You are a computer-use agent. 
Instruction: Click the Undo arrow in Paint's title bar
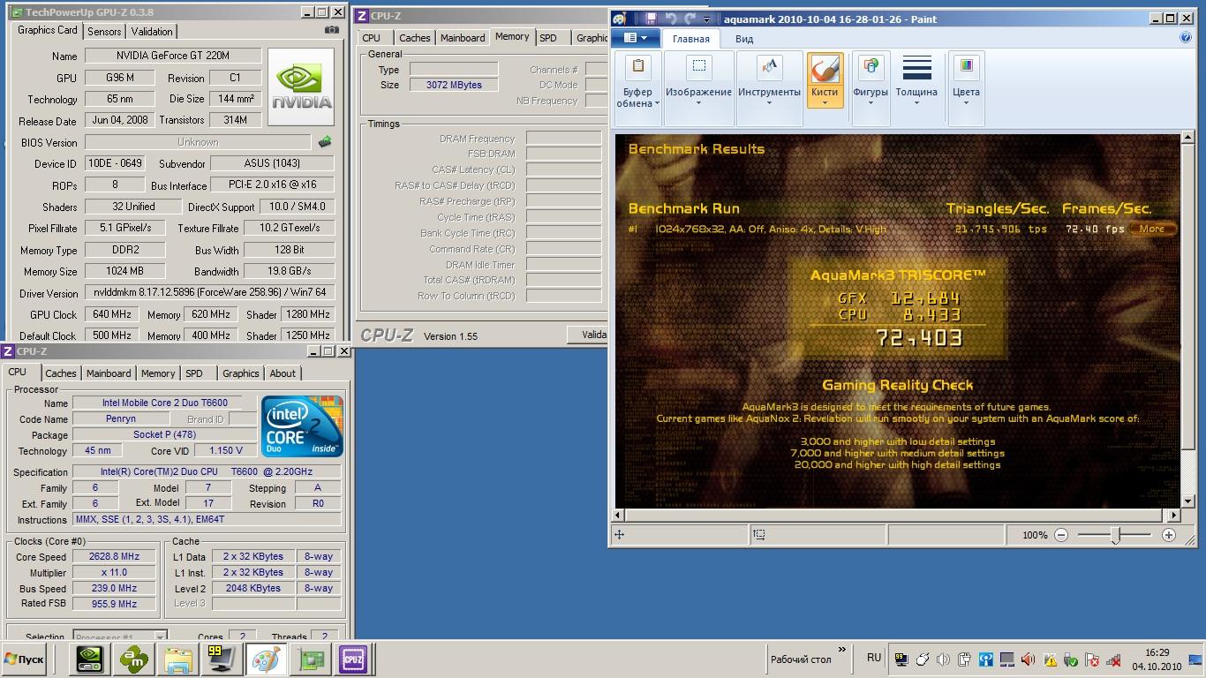click(x=670, y=19)
